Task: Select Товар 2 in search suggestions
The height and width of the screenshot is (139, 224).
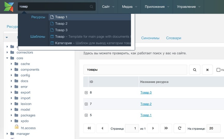Action: pos(90,23)
